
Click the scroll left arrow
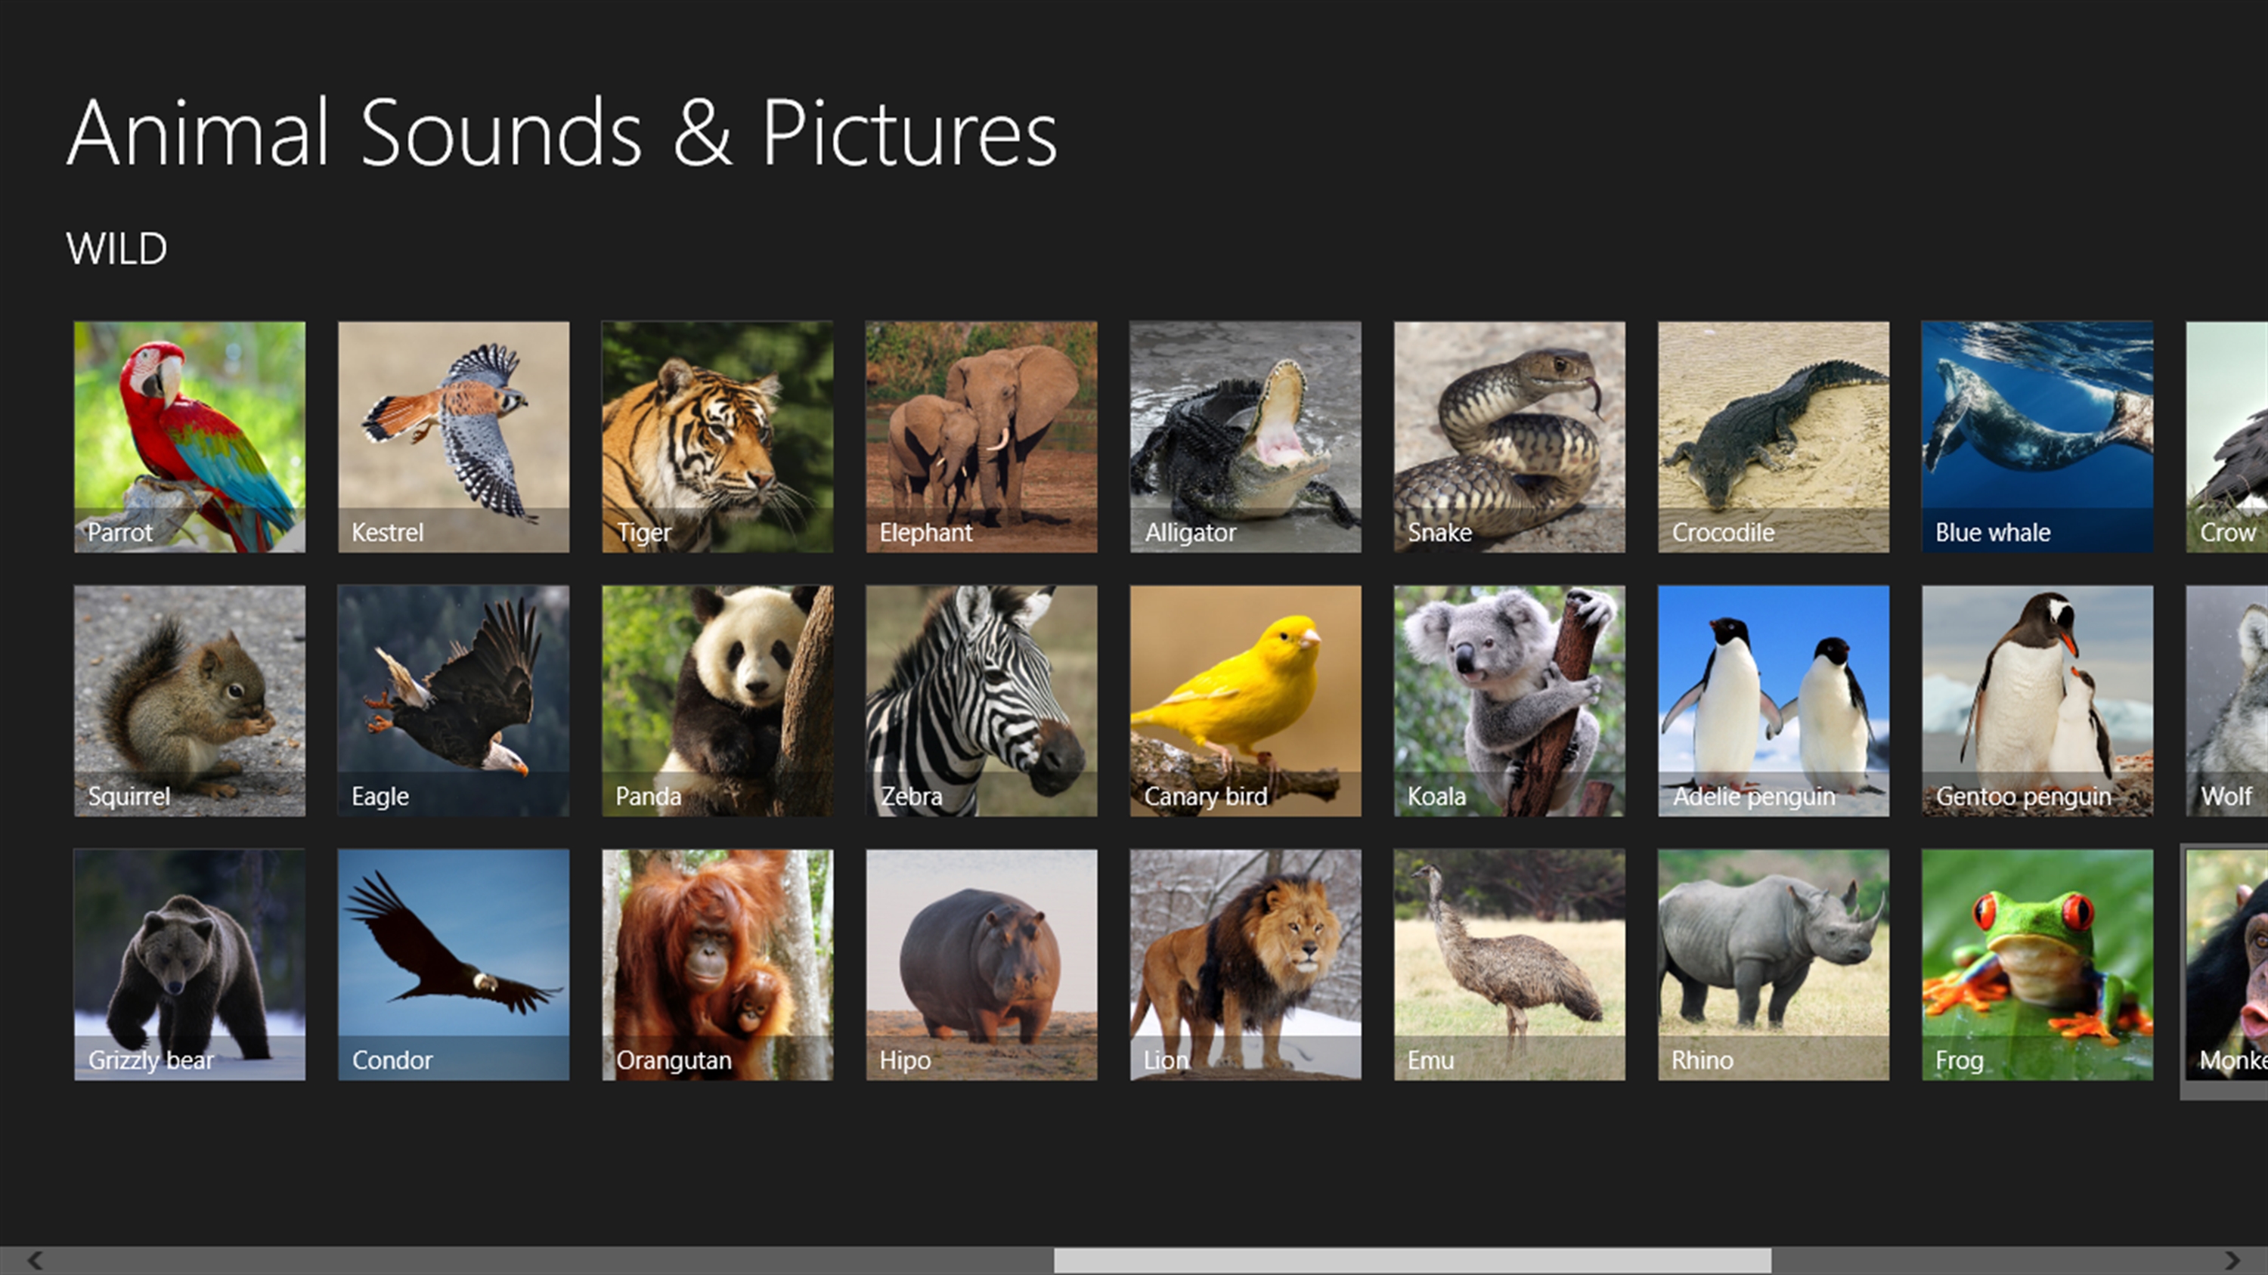point(36,1260)
